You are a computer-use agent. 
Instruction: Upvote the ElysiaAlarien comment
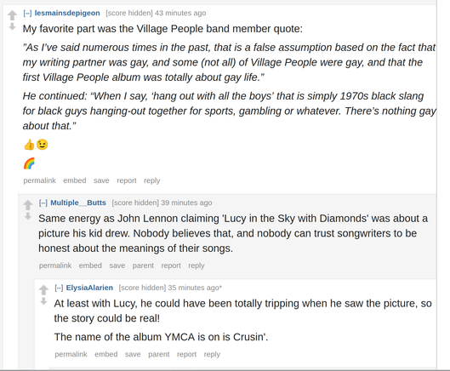(x=43, y=289)
